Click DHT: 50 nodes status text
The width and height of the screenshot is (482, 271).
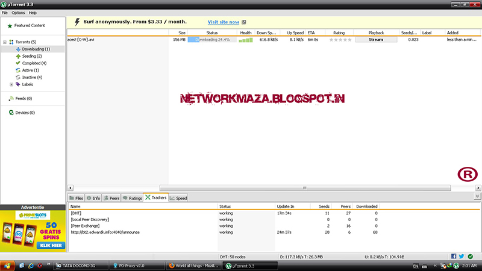point(233,257)
